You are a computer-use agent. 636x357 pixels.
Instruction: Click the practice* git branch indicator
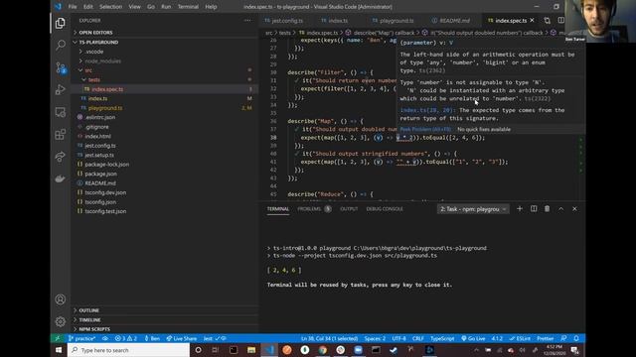tap(81, 338)
